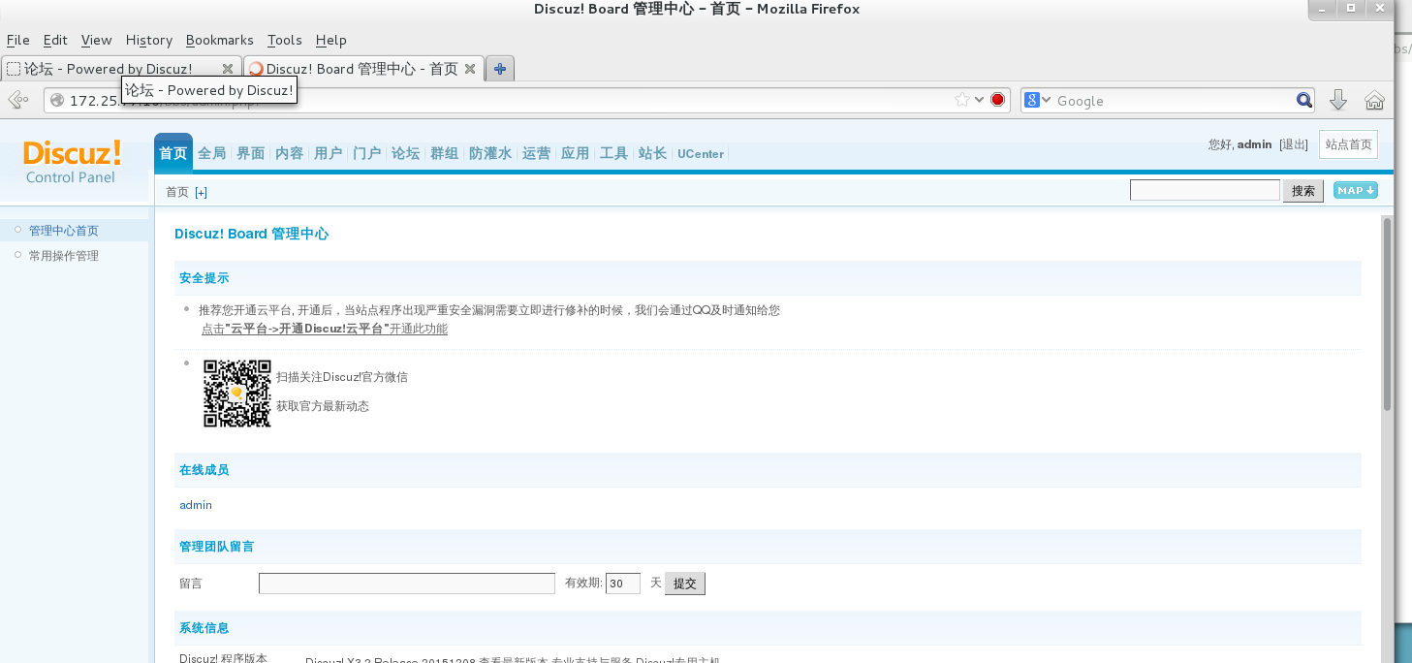
Task: Open 运营 admin section
Action: pyautogui.click(x=537, y=153)
